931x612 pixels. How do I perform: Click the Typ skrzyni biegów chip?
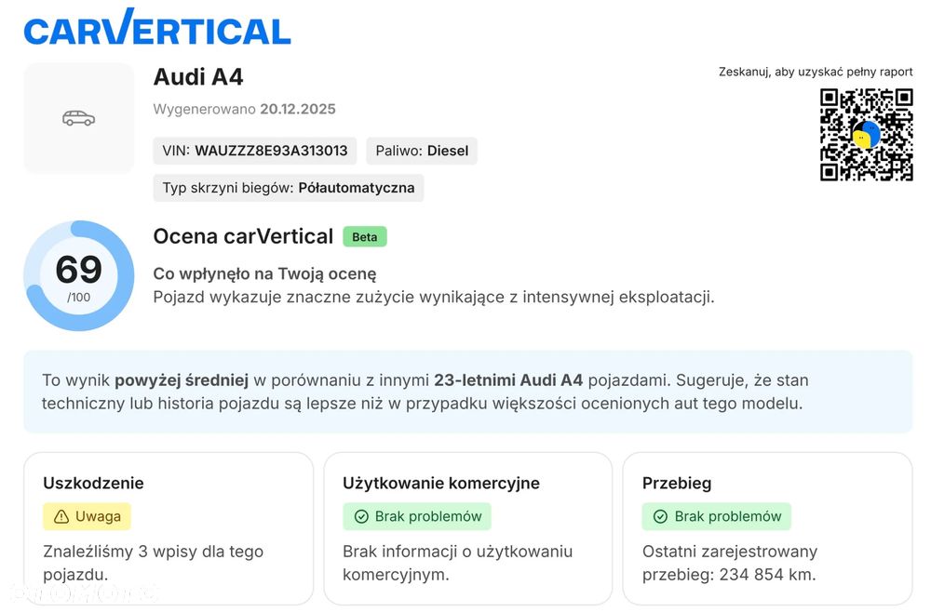tap(288, 188)
